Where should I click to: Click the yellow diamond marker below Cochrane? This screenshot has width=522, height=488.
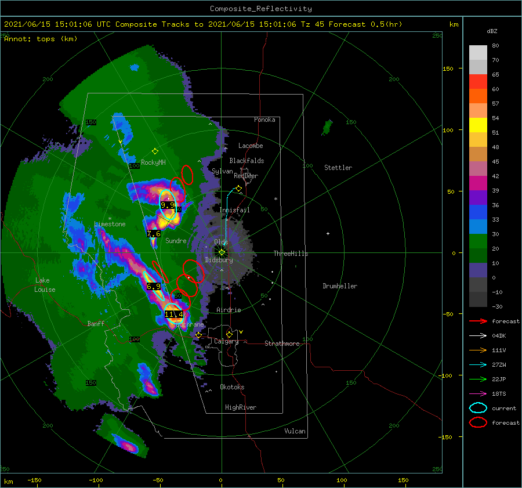[x=198, y=335]
